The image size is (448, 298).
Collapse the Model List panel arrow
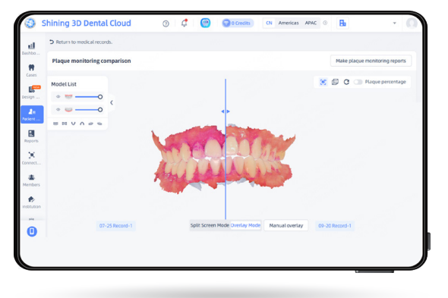point(112,102)
